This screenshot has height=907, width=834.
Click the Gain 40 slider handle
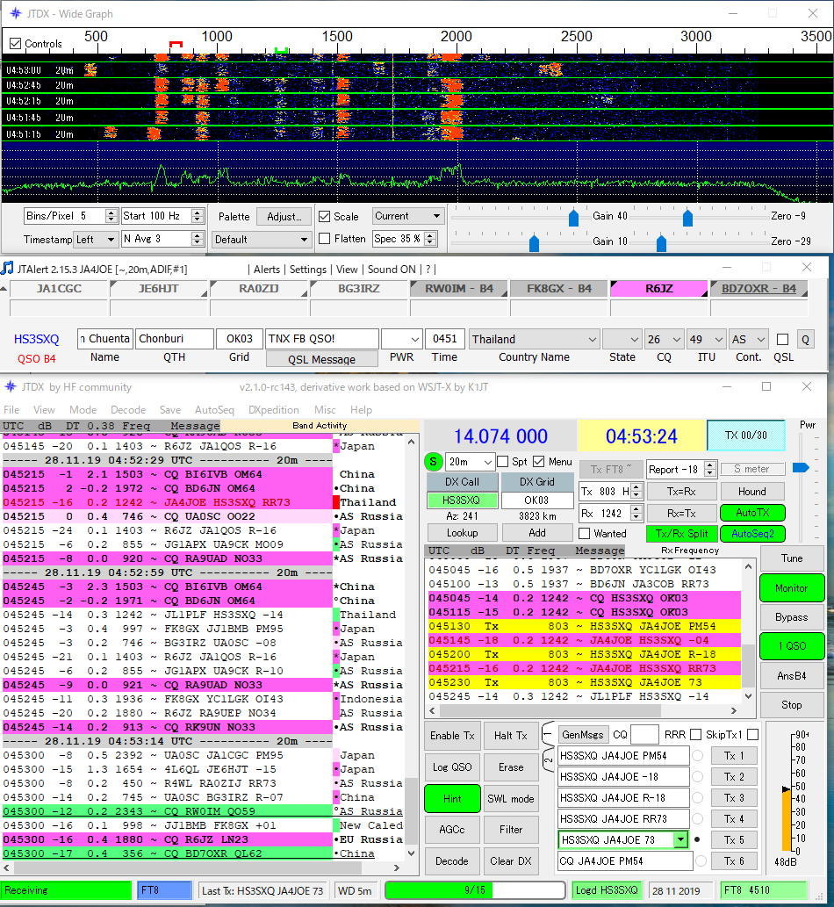pyautogui.click(x=573, y=219)
